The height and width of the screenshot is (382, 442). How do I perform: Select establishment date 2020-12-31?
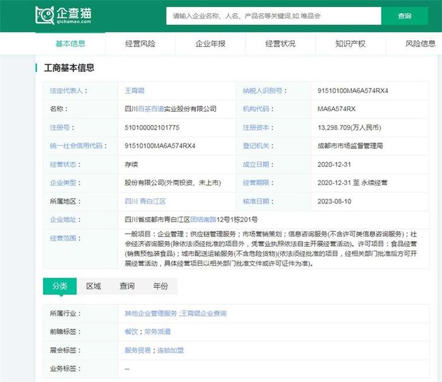point(334,164)
